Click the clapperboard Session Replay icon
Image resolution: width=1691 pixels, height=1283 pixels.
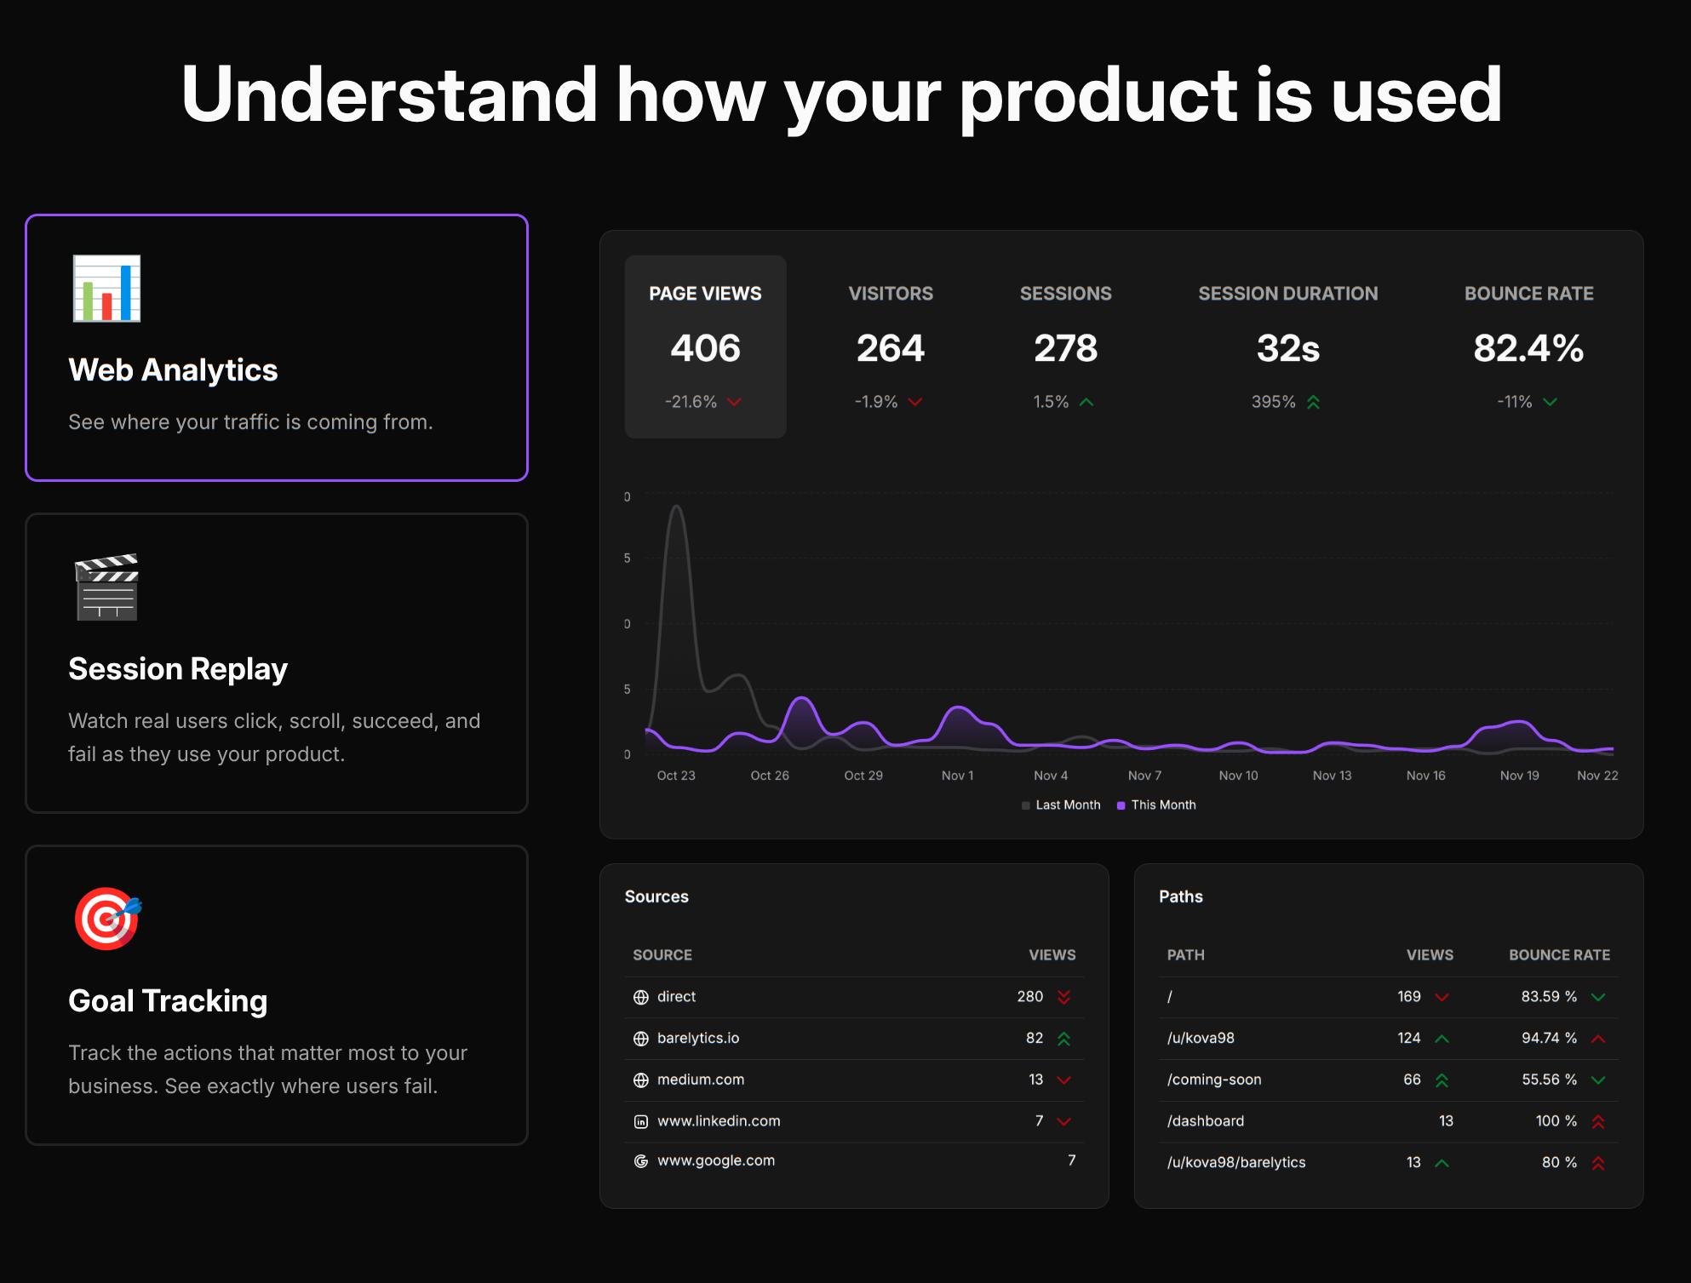click(106, 587)
